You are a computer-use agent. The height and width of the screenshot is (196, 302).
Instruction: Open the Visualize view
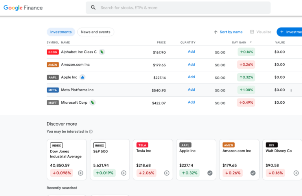[x=261, y=32]
